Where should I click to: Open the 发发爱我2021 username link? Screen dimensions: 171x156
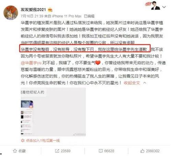click(33, 10)
